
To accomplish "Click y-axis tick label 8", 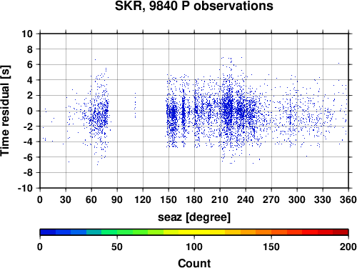I will [30, 49].
